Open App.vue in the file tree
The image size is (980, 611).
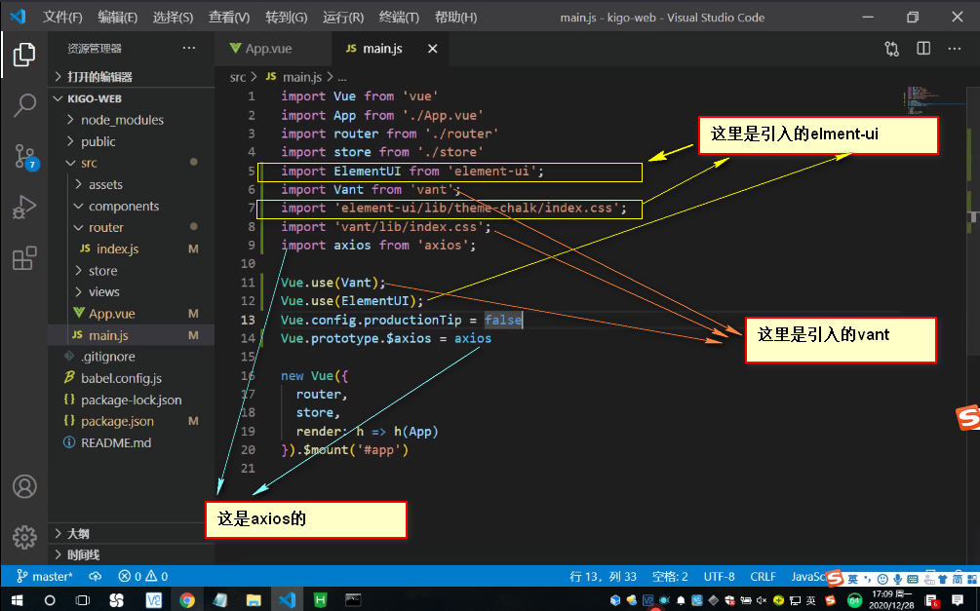[132, 314]
